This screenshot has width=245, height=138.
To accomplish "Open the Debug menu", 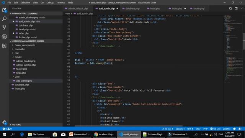I will (50, 3).
